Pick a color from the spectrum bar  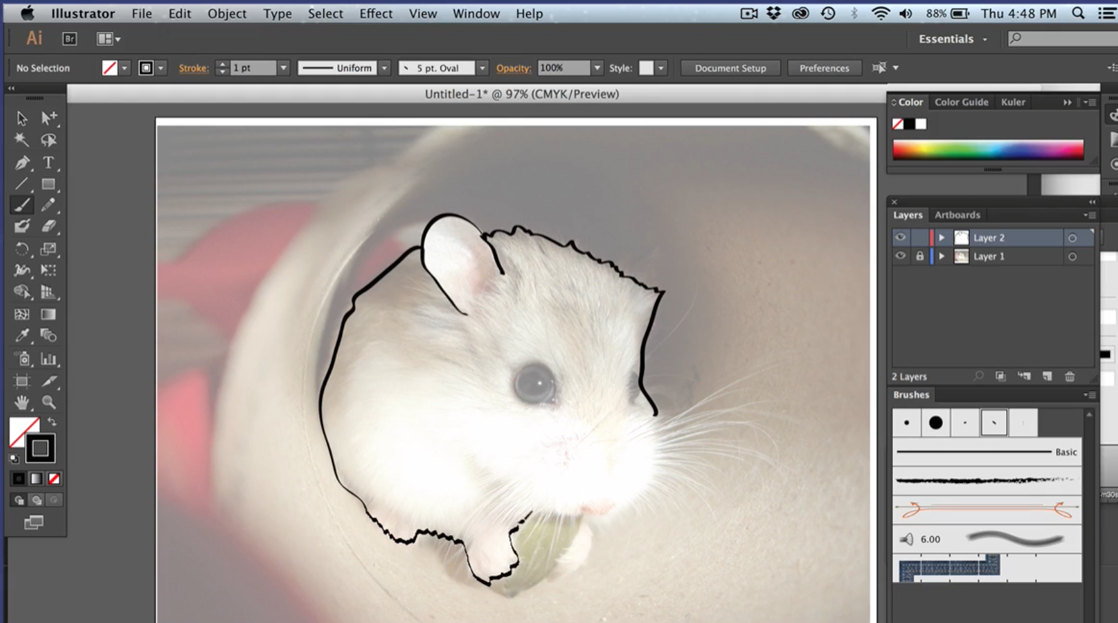pyautogui.click(x=988, y=150)
